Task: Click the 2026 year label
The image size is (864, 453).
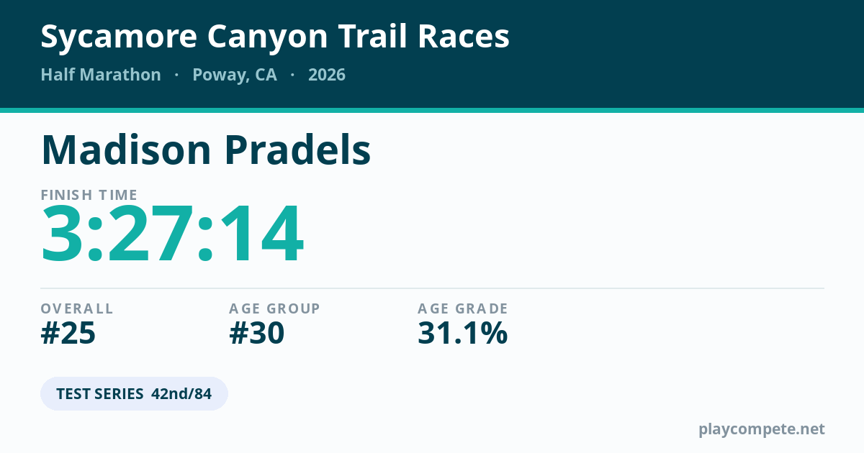Action: point(327,75)
